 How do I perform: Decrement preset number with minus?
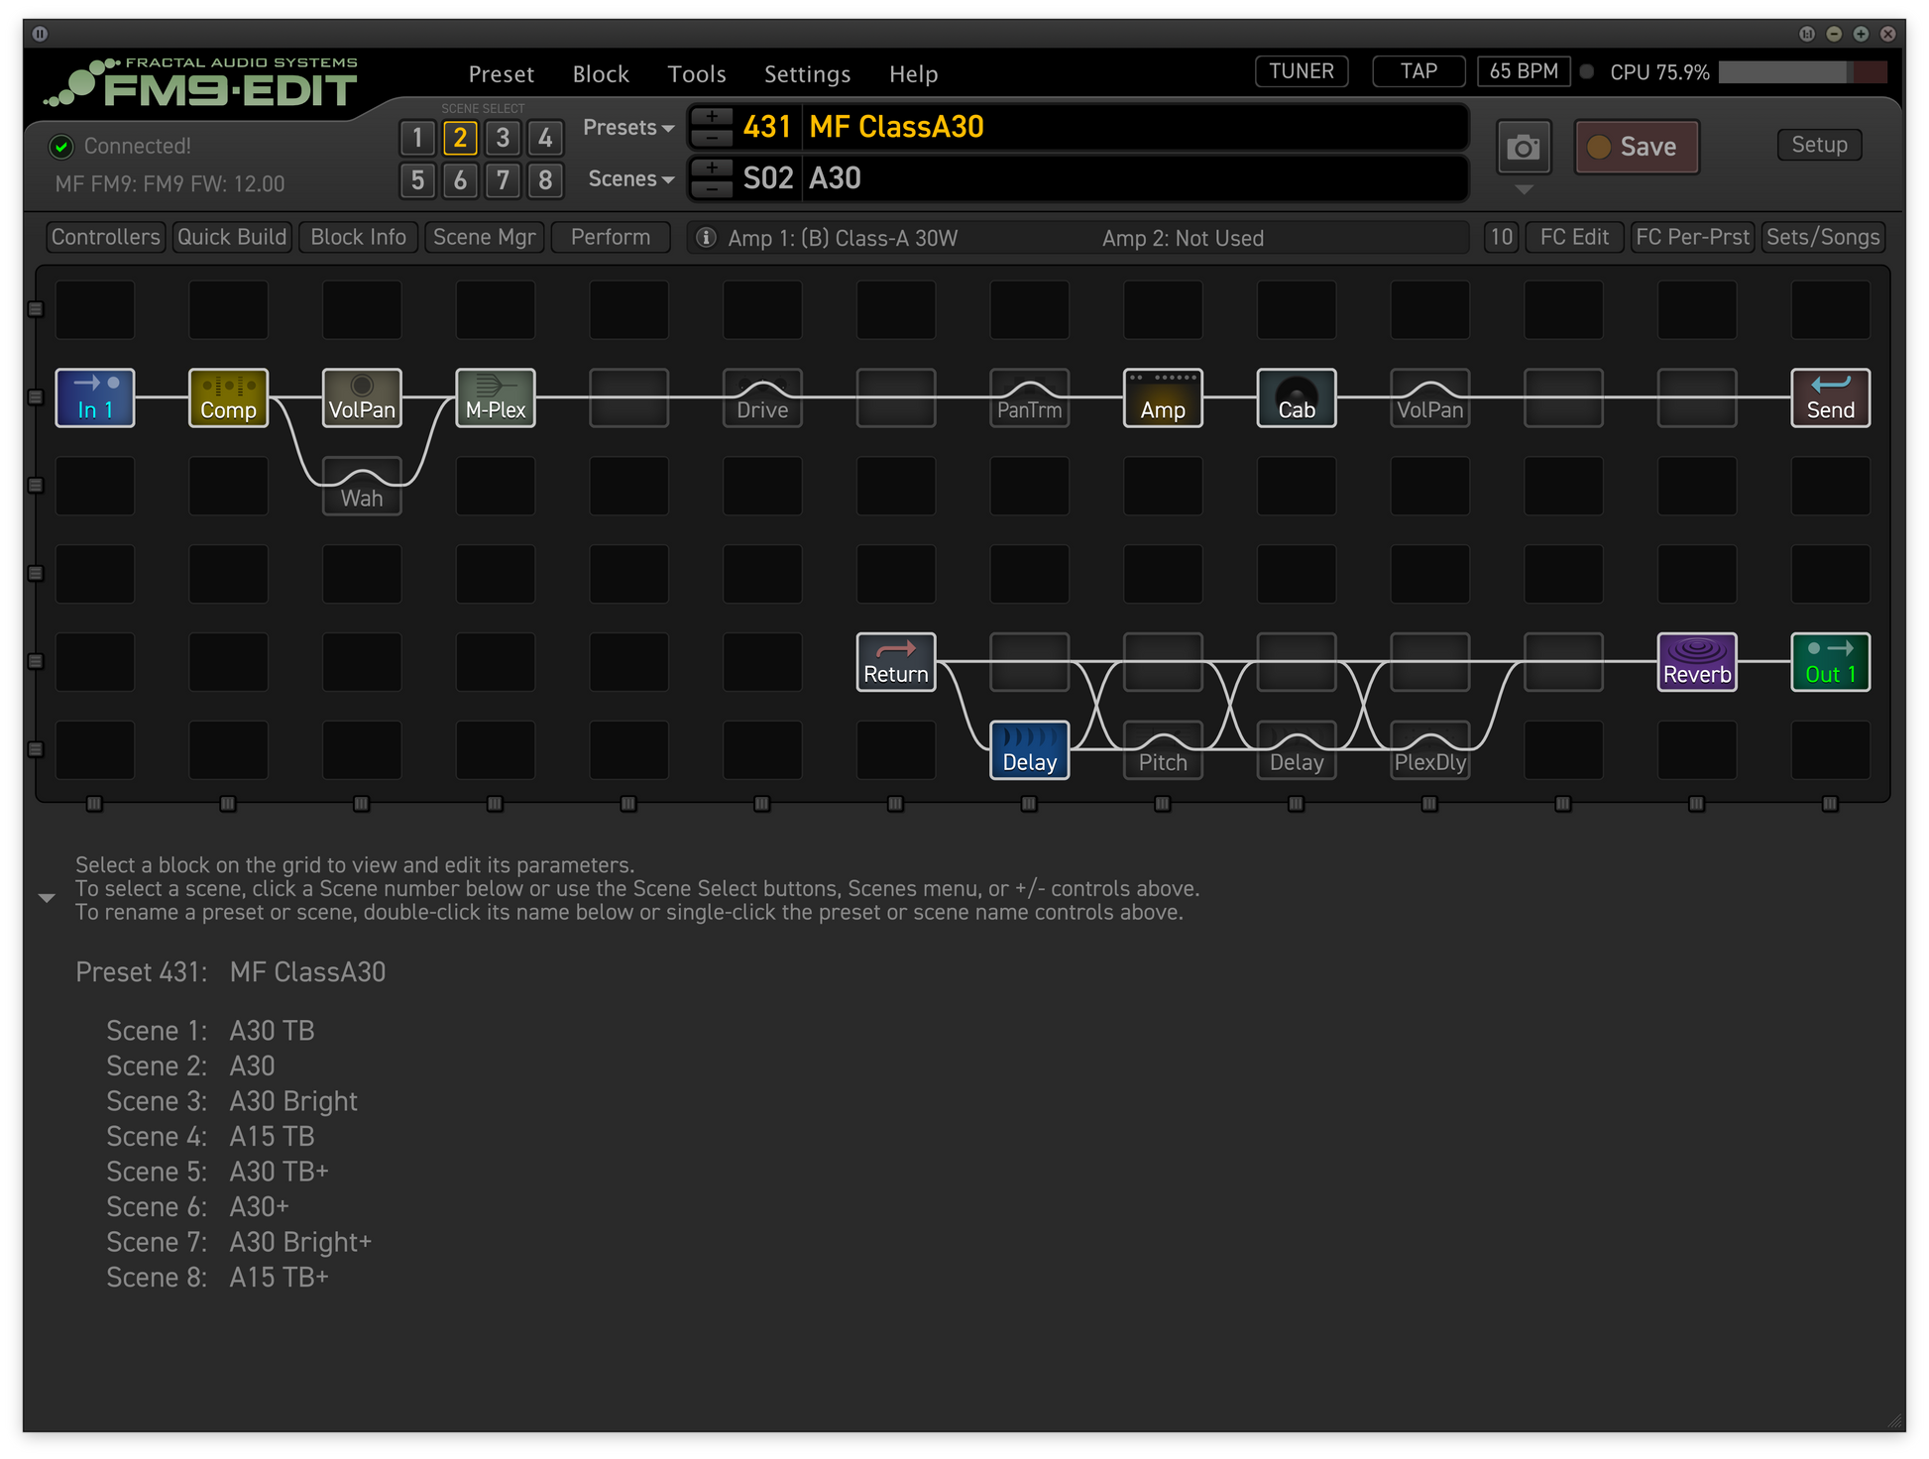click(712, 137)
